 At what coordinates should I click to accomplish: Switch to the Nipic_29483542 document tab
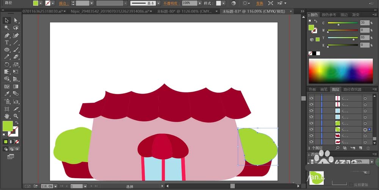(110, 11)
